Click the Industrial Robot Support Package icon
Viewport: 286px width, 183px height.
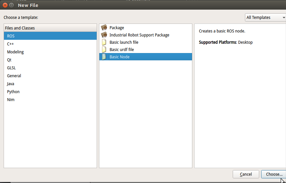(x=104, y=35)
